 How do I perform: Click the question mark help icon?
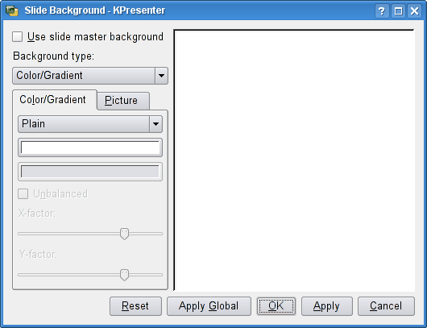tap(382, 11)
